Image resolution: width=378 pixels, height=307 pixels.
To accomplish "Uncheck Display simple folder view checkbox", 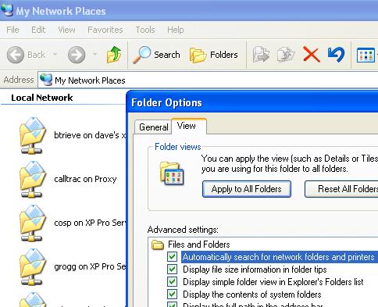I will (172, 282).
